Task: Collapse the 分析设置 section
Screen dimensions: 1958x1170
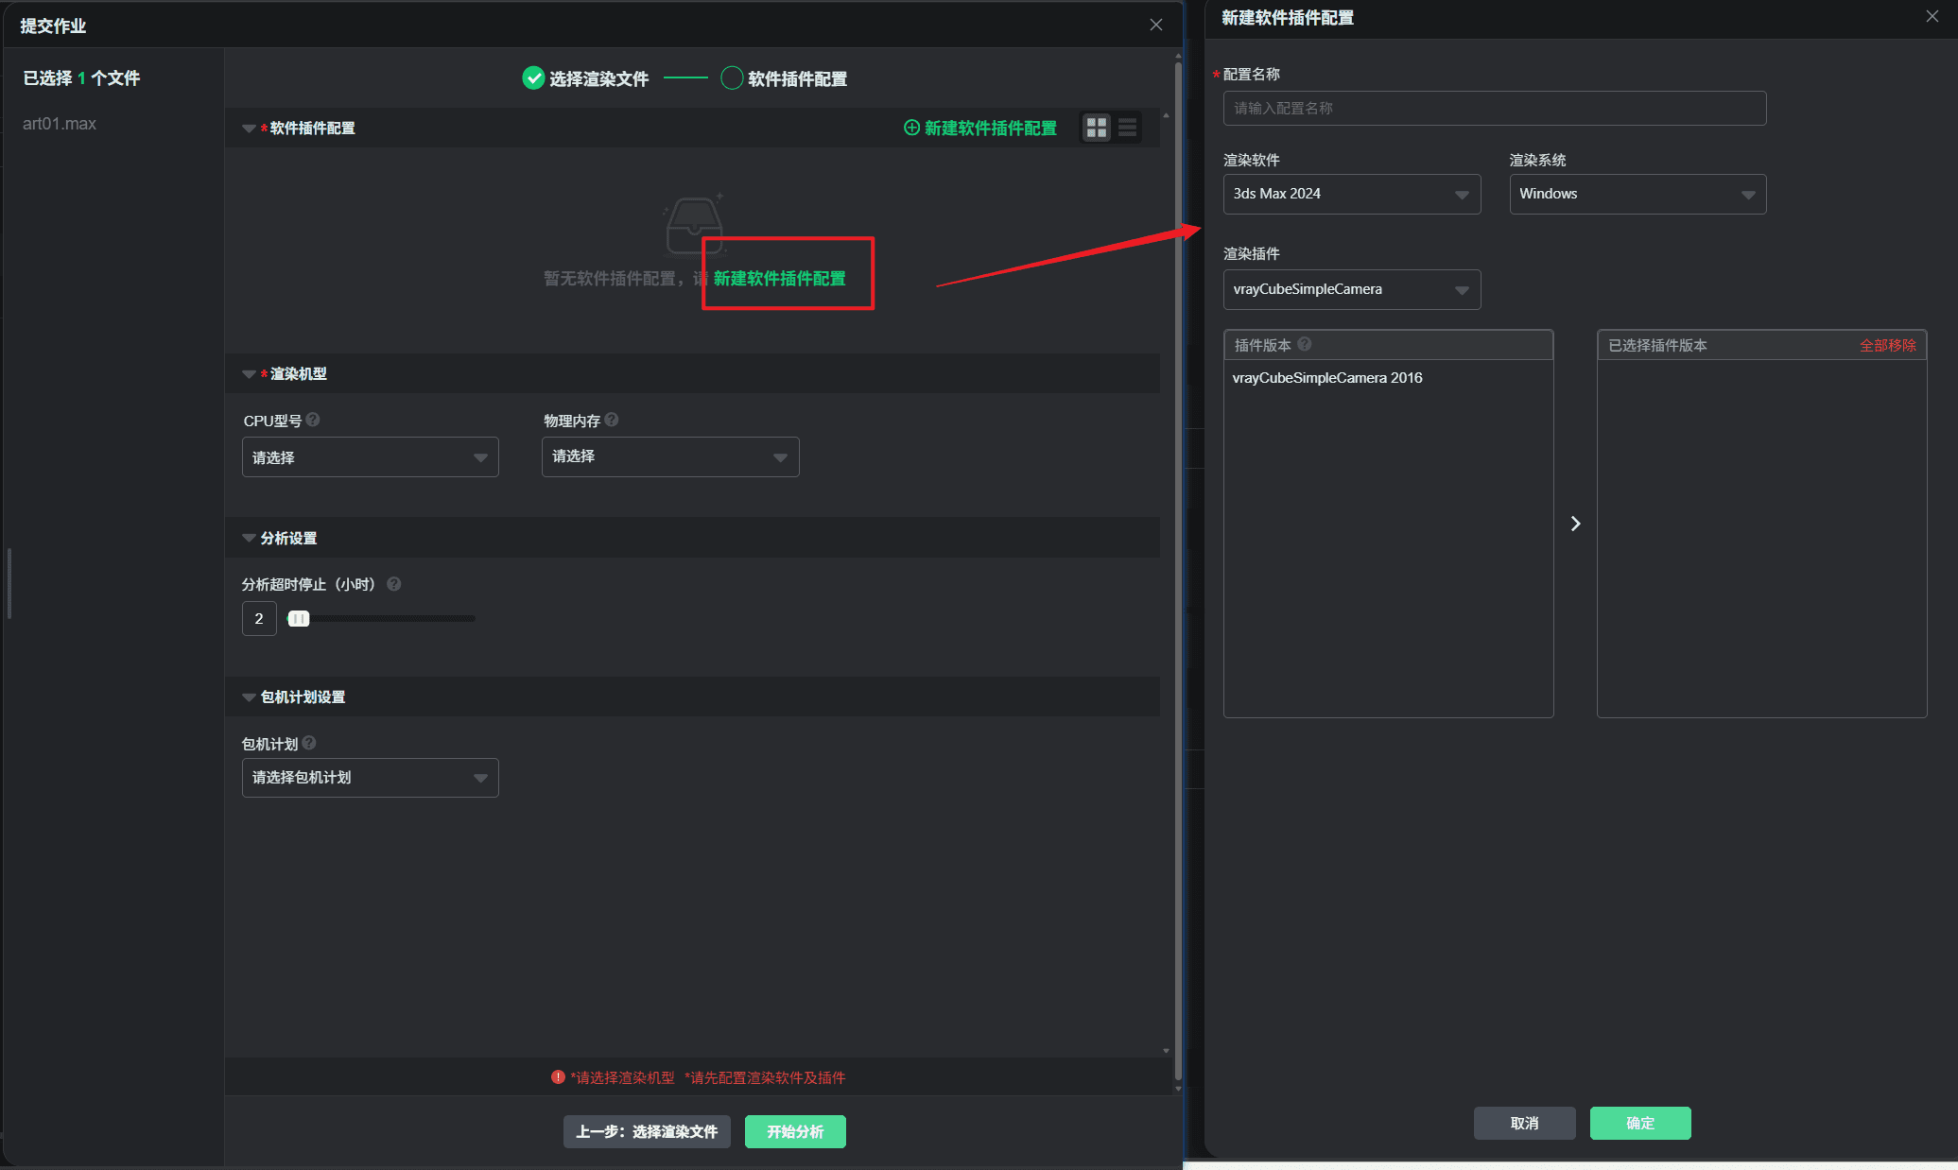Action: point(249,539)
